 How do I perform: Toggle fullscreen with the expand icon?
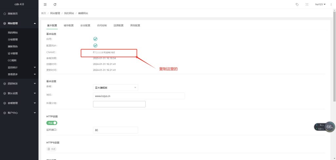click(307, 5)
